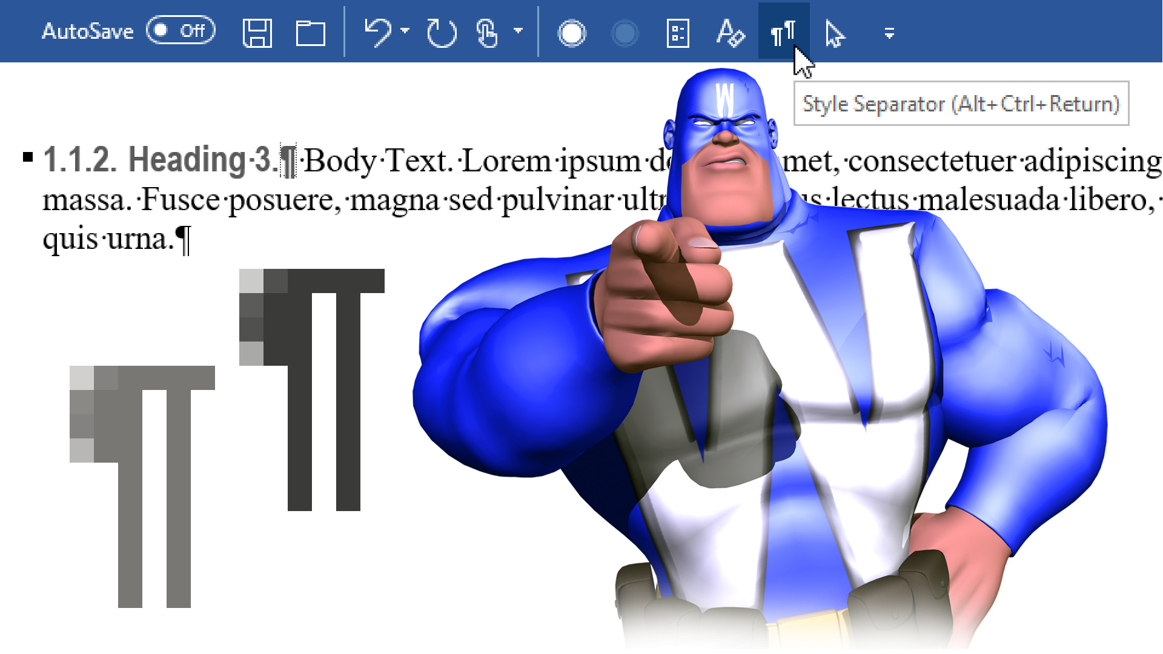Start Record Macro with the white circle
The height and width of the screenshot is (654, 1163).
click(571, 33)
